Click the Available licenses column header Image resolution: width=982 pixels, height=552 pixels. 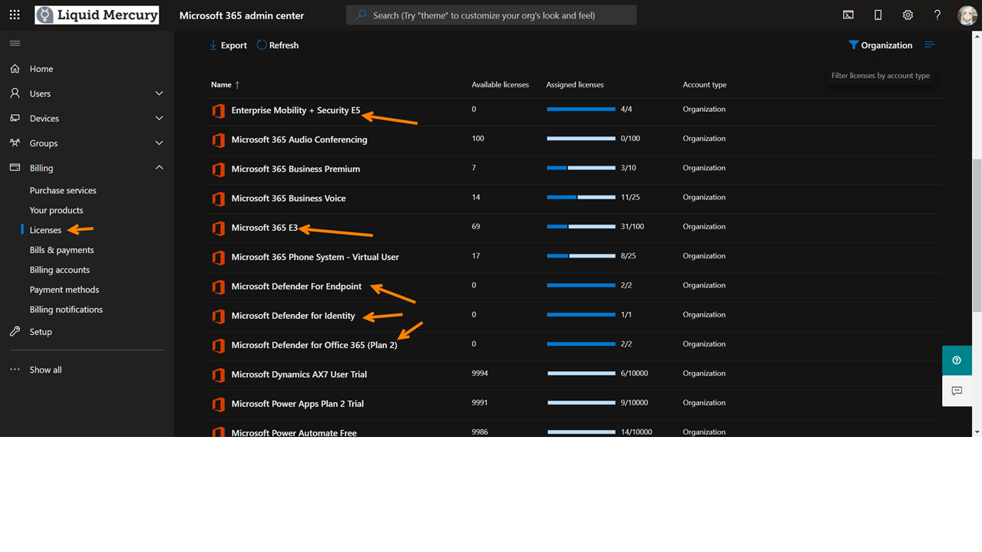pyautogui.click(x=500, y=84)
